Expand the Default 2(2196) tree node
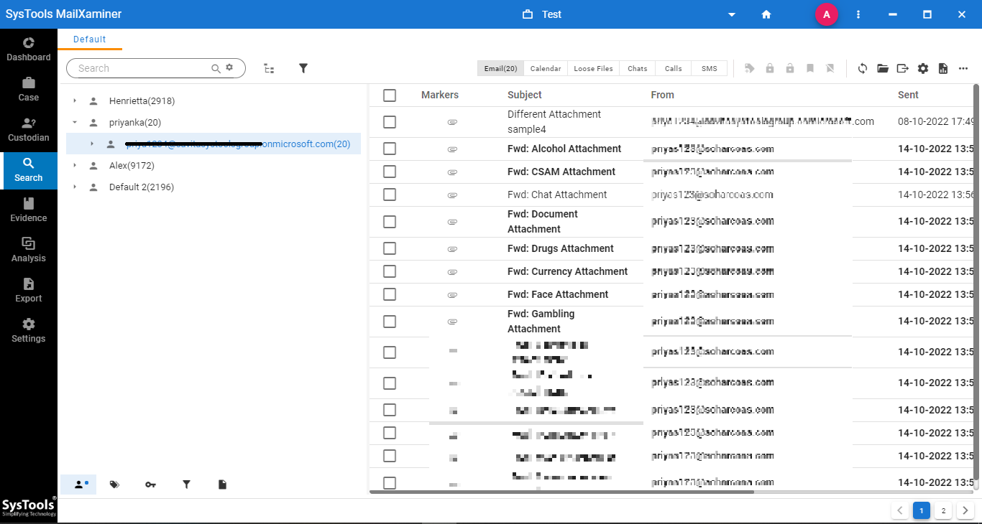The width and height of the screenshot is (982, 524). 75,187
